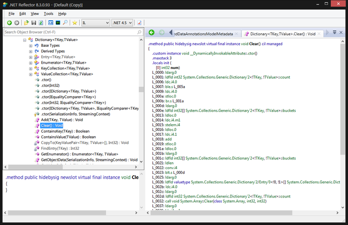Click the green Back arrow in main toolbar
Screen dimensions: 348x225
(9, 23)
